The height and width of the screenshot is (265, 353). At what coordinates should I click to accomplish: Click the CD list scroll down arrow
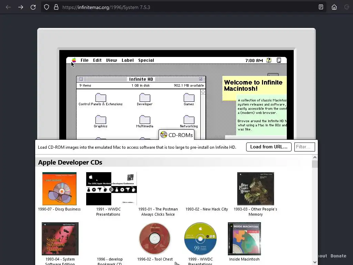coord(315,262)
